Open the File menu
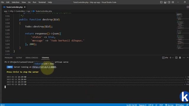 point(2,2)
